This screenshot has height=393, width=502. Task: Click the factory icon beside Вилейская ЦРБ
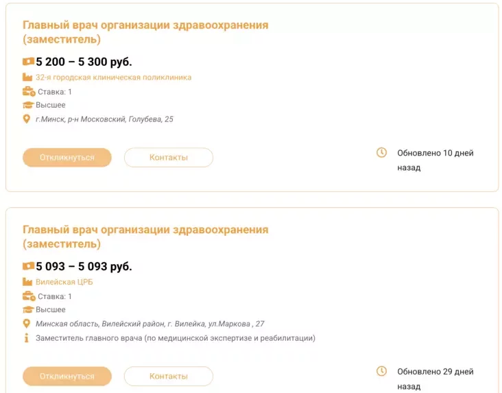[27, 282]
